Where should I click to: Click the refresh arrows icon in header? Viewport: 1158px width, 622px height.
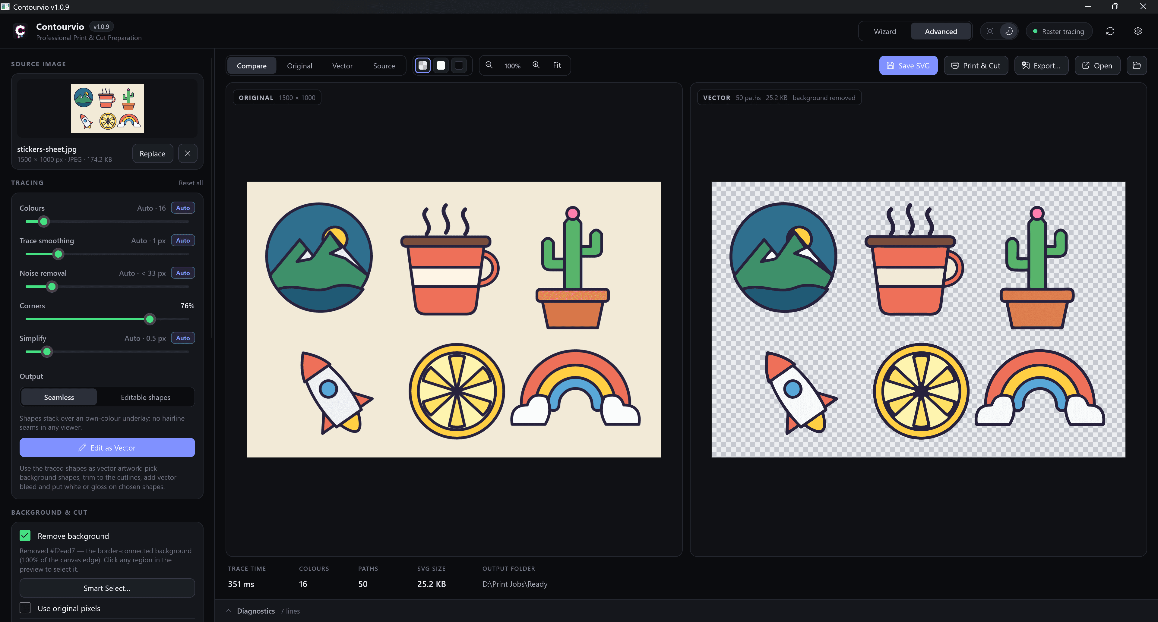point(1110,31)
